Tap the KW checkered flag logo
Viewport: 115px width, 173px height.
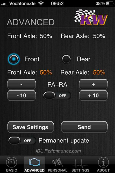[91, 17]
